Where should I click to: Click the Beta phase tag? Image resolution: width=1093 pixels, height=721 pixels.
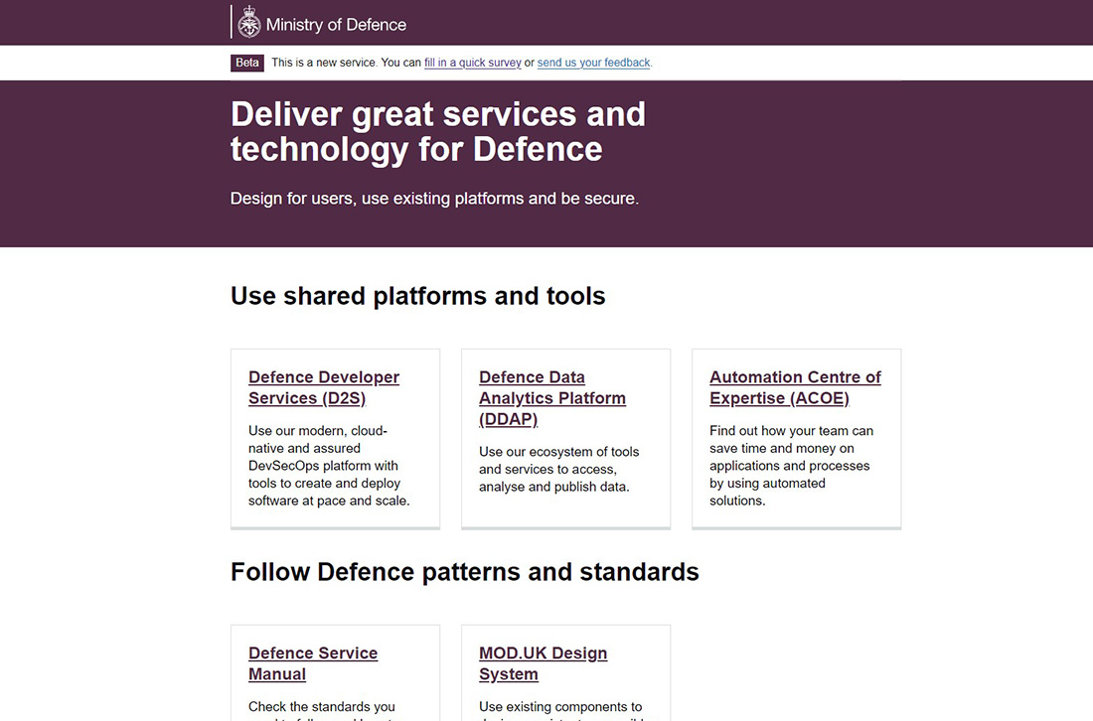click(247, 63)
